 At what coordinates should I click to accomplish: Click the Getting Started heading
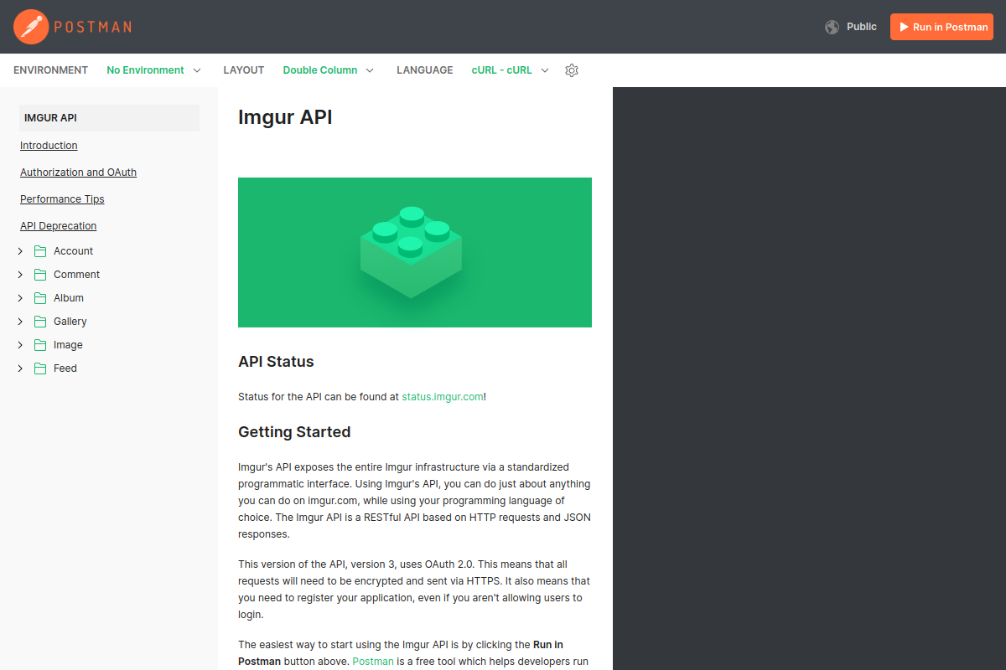[294, 432]
